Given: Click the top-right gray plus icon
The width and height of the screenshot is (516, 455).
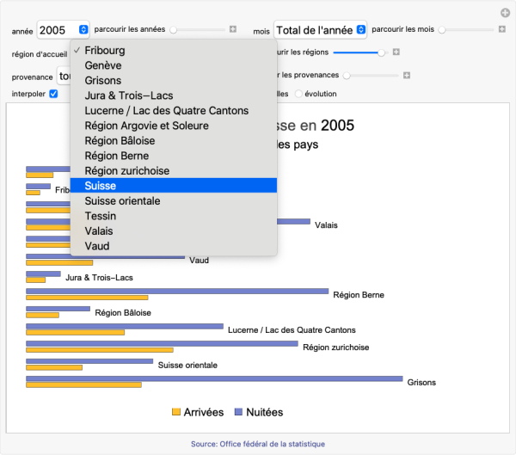Looking at the screenshot, I should [x=505, y=12].
